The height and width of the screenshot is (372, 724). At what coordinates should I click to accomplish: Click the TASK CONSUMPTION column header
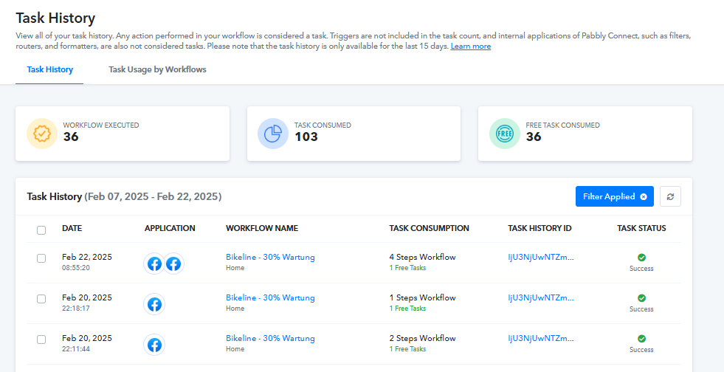430,229
